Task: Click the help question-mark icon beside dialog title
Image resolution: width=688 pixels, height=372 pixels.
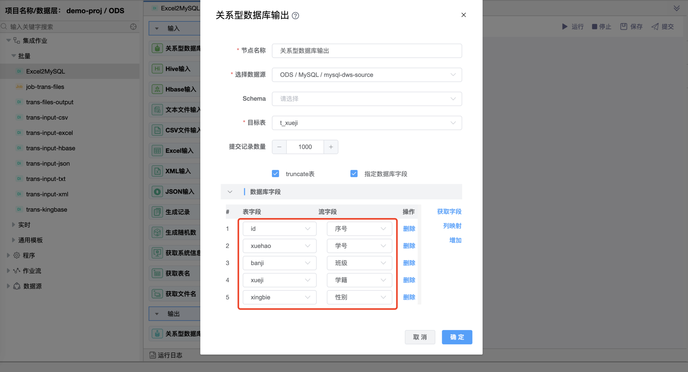Action: tap(295, 16)
